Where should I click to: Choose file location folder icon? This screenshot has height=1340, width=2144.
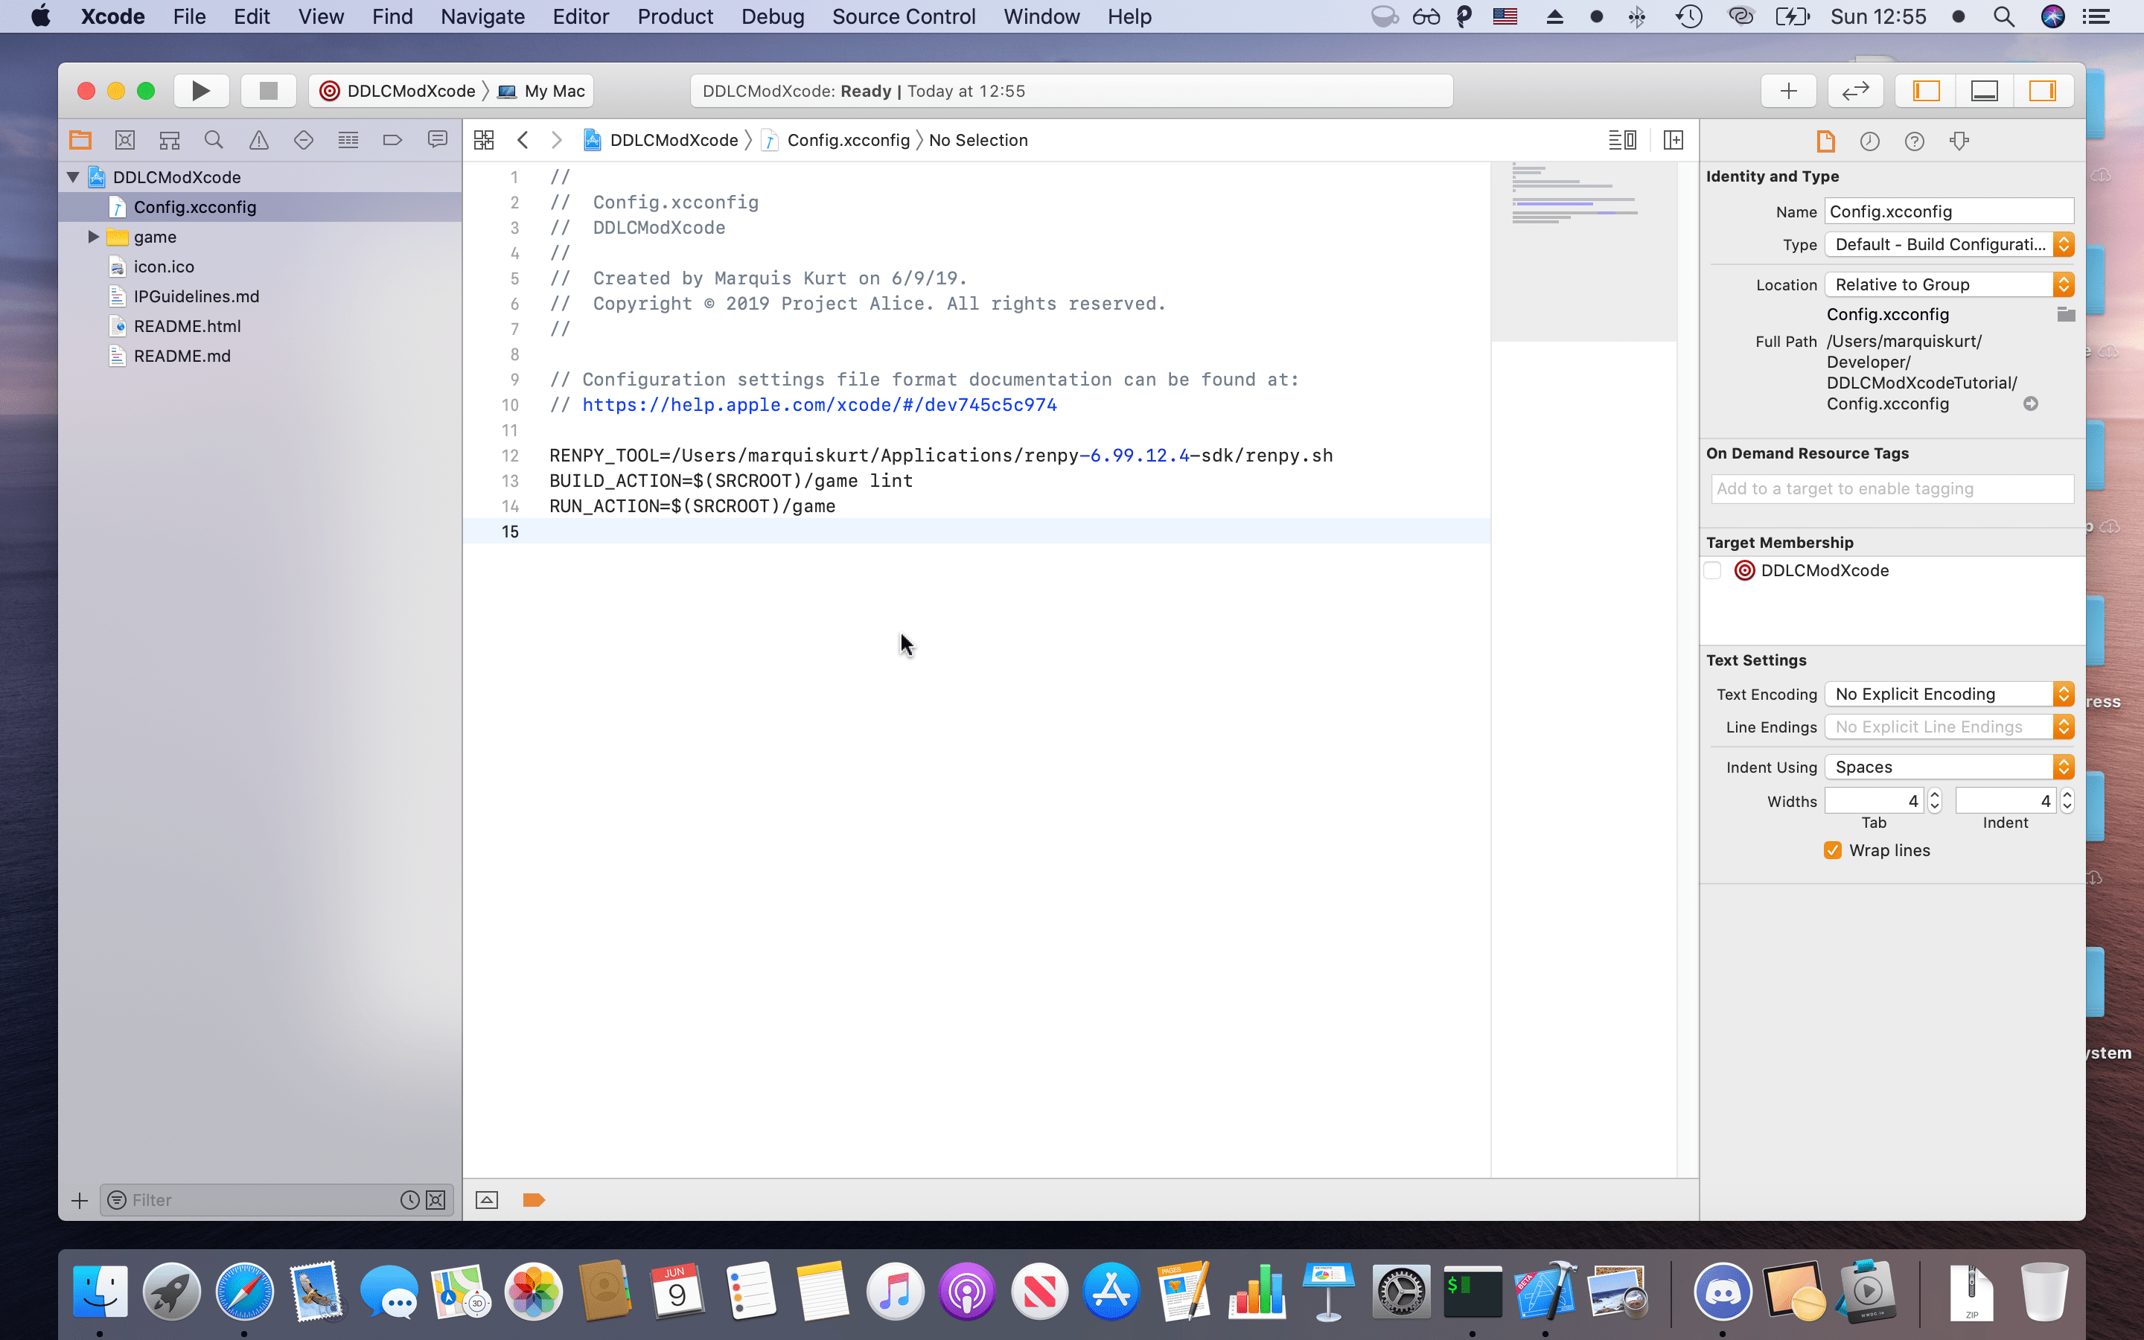click(2066, 315)
